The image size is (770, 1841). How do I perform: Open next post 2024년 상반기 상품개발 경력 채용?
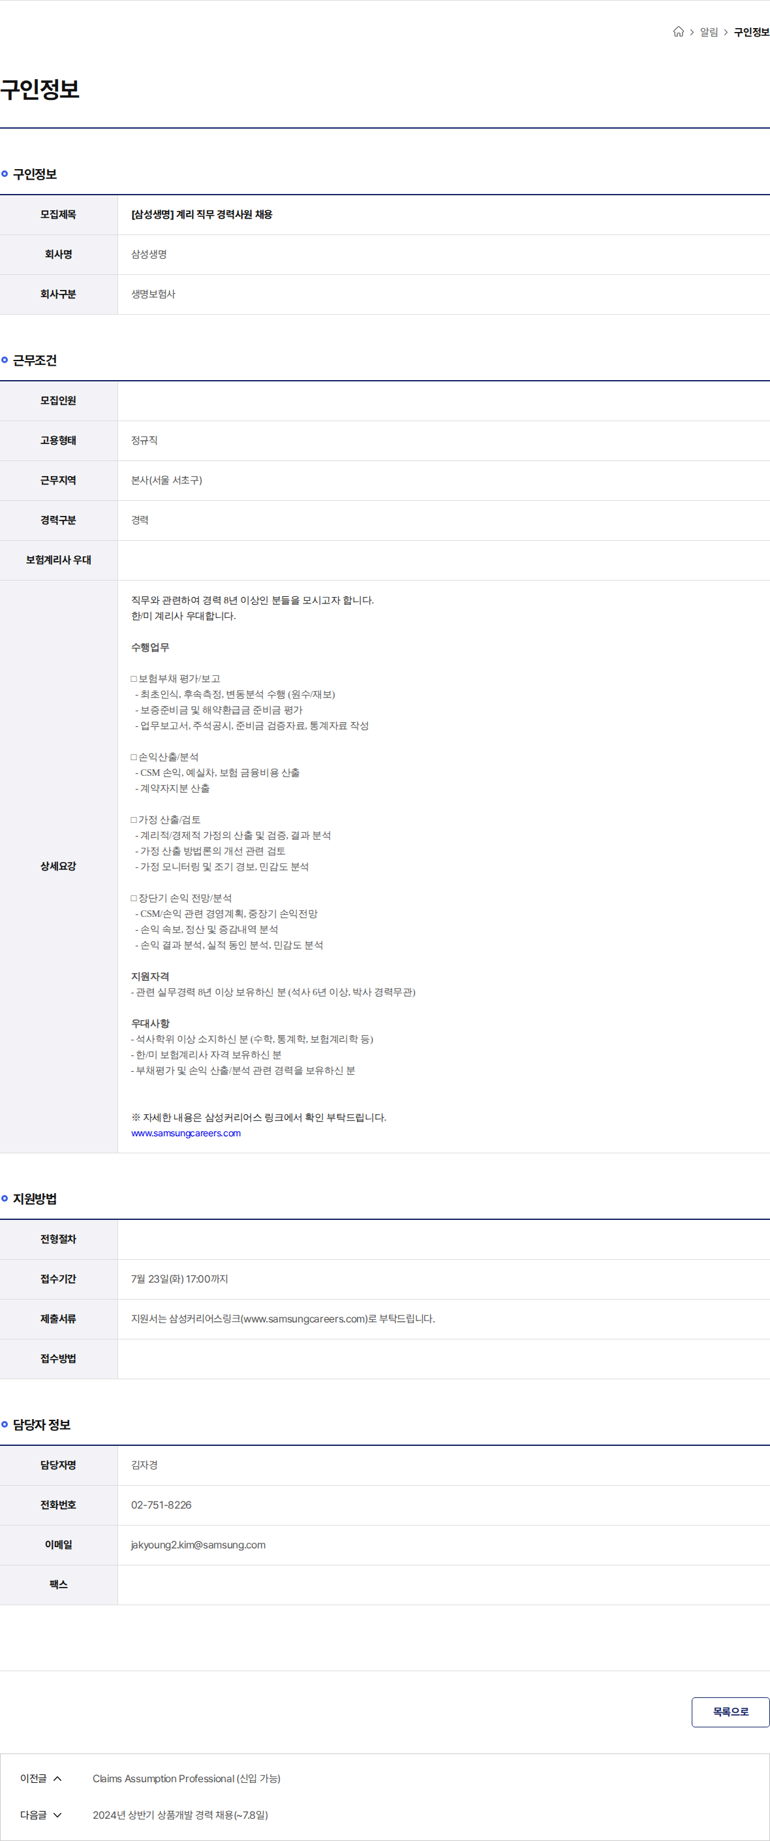coord(180,1815)
